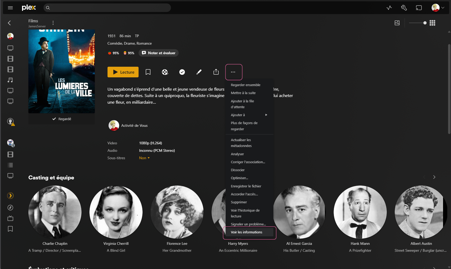Start playback with the Lecture button

click(x=123, y=72)
